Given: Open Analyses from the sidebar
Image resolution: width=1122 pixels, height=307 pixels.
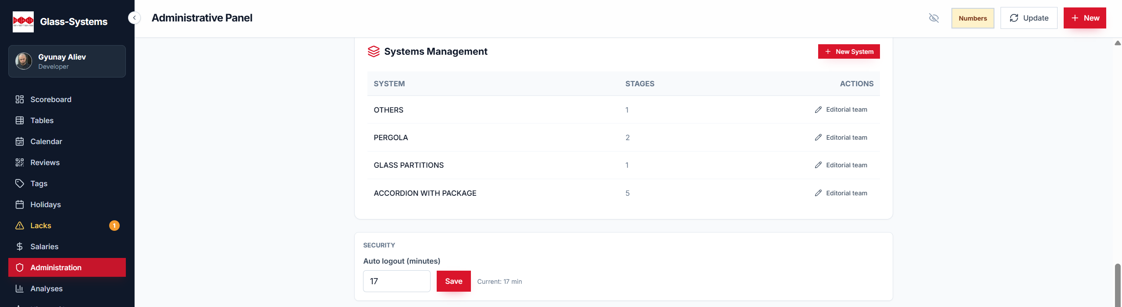Looking at the screenshot, I should [x=67, y=289].
